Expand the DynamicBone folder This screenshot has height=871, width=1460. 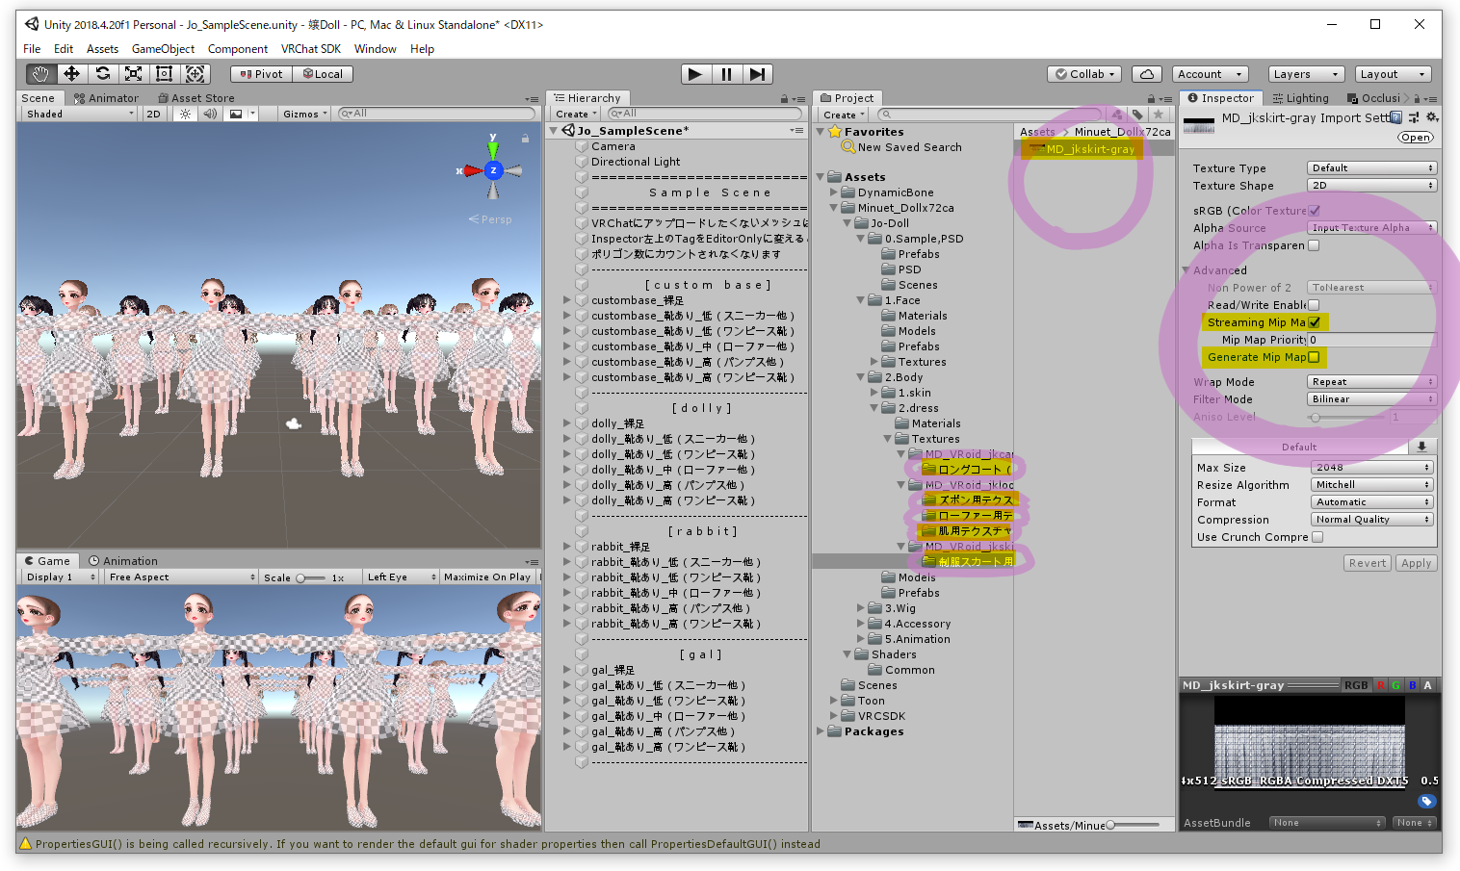pyautogui.click(x=834, y=192)
